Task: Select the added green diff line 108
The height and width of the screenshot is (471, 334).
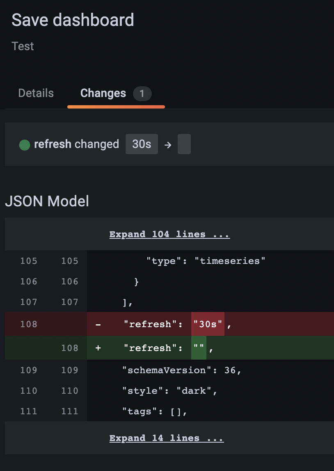Action: (x=267, y=348)
